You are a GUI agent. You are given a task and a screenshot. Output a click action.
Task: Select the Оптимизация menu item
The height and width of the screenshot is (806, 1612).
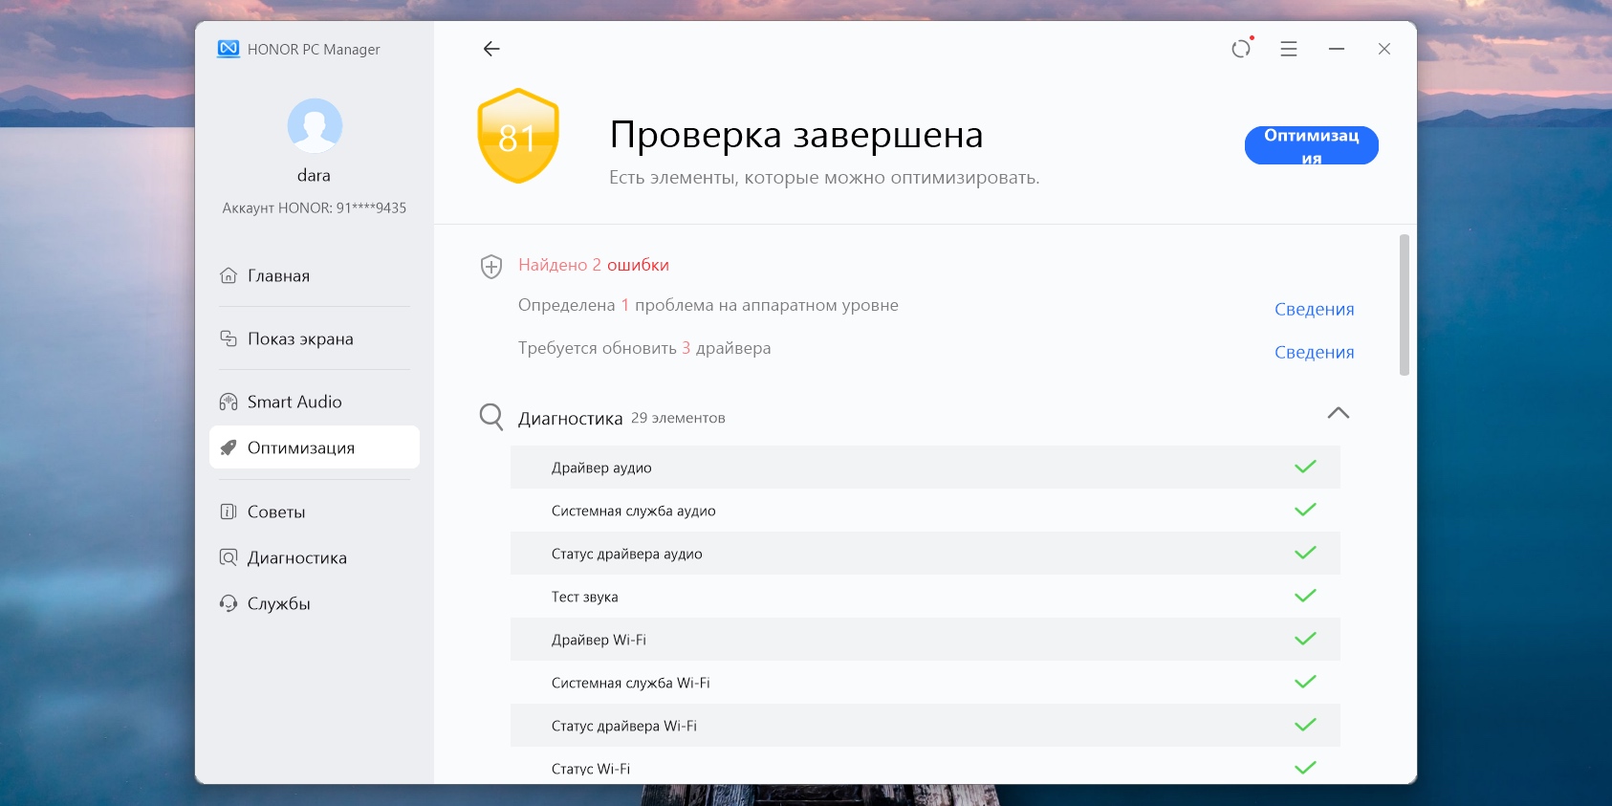coord(315,447)
